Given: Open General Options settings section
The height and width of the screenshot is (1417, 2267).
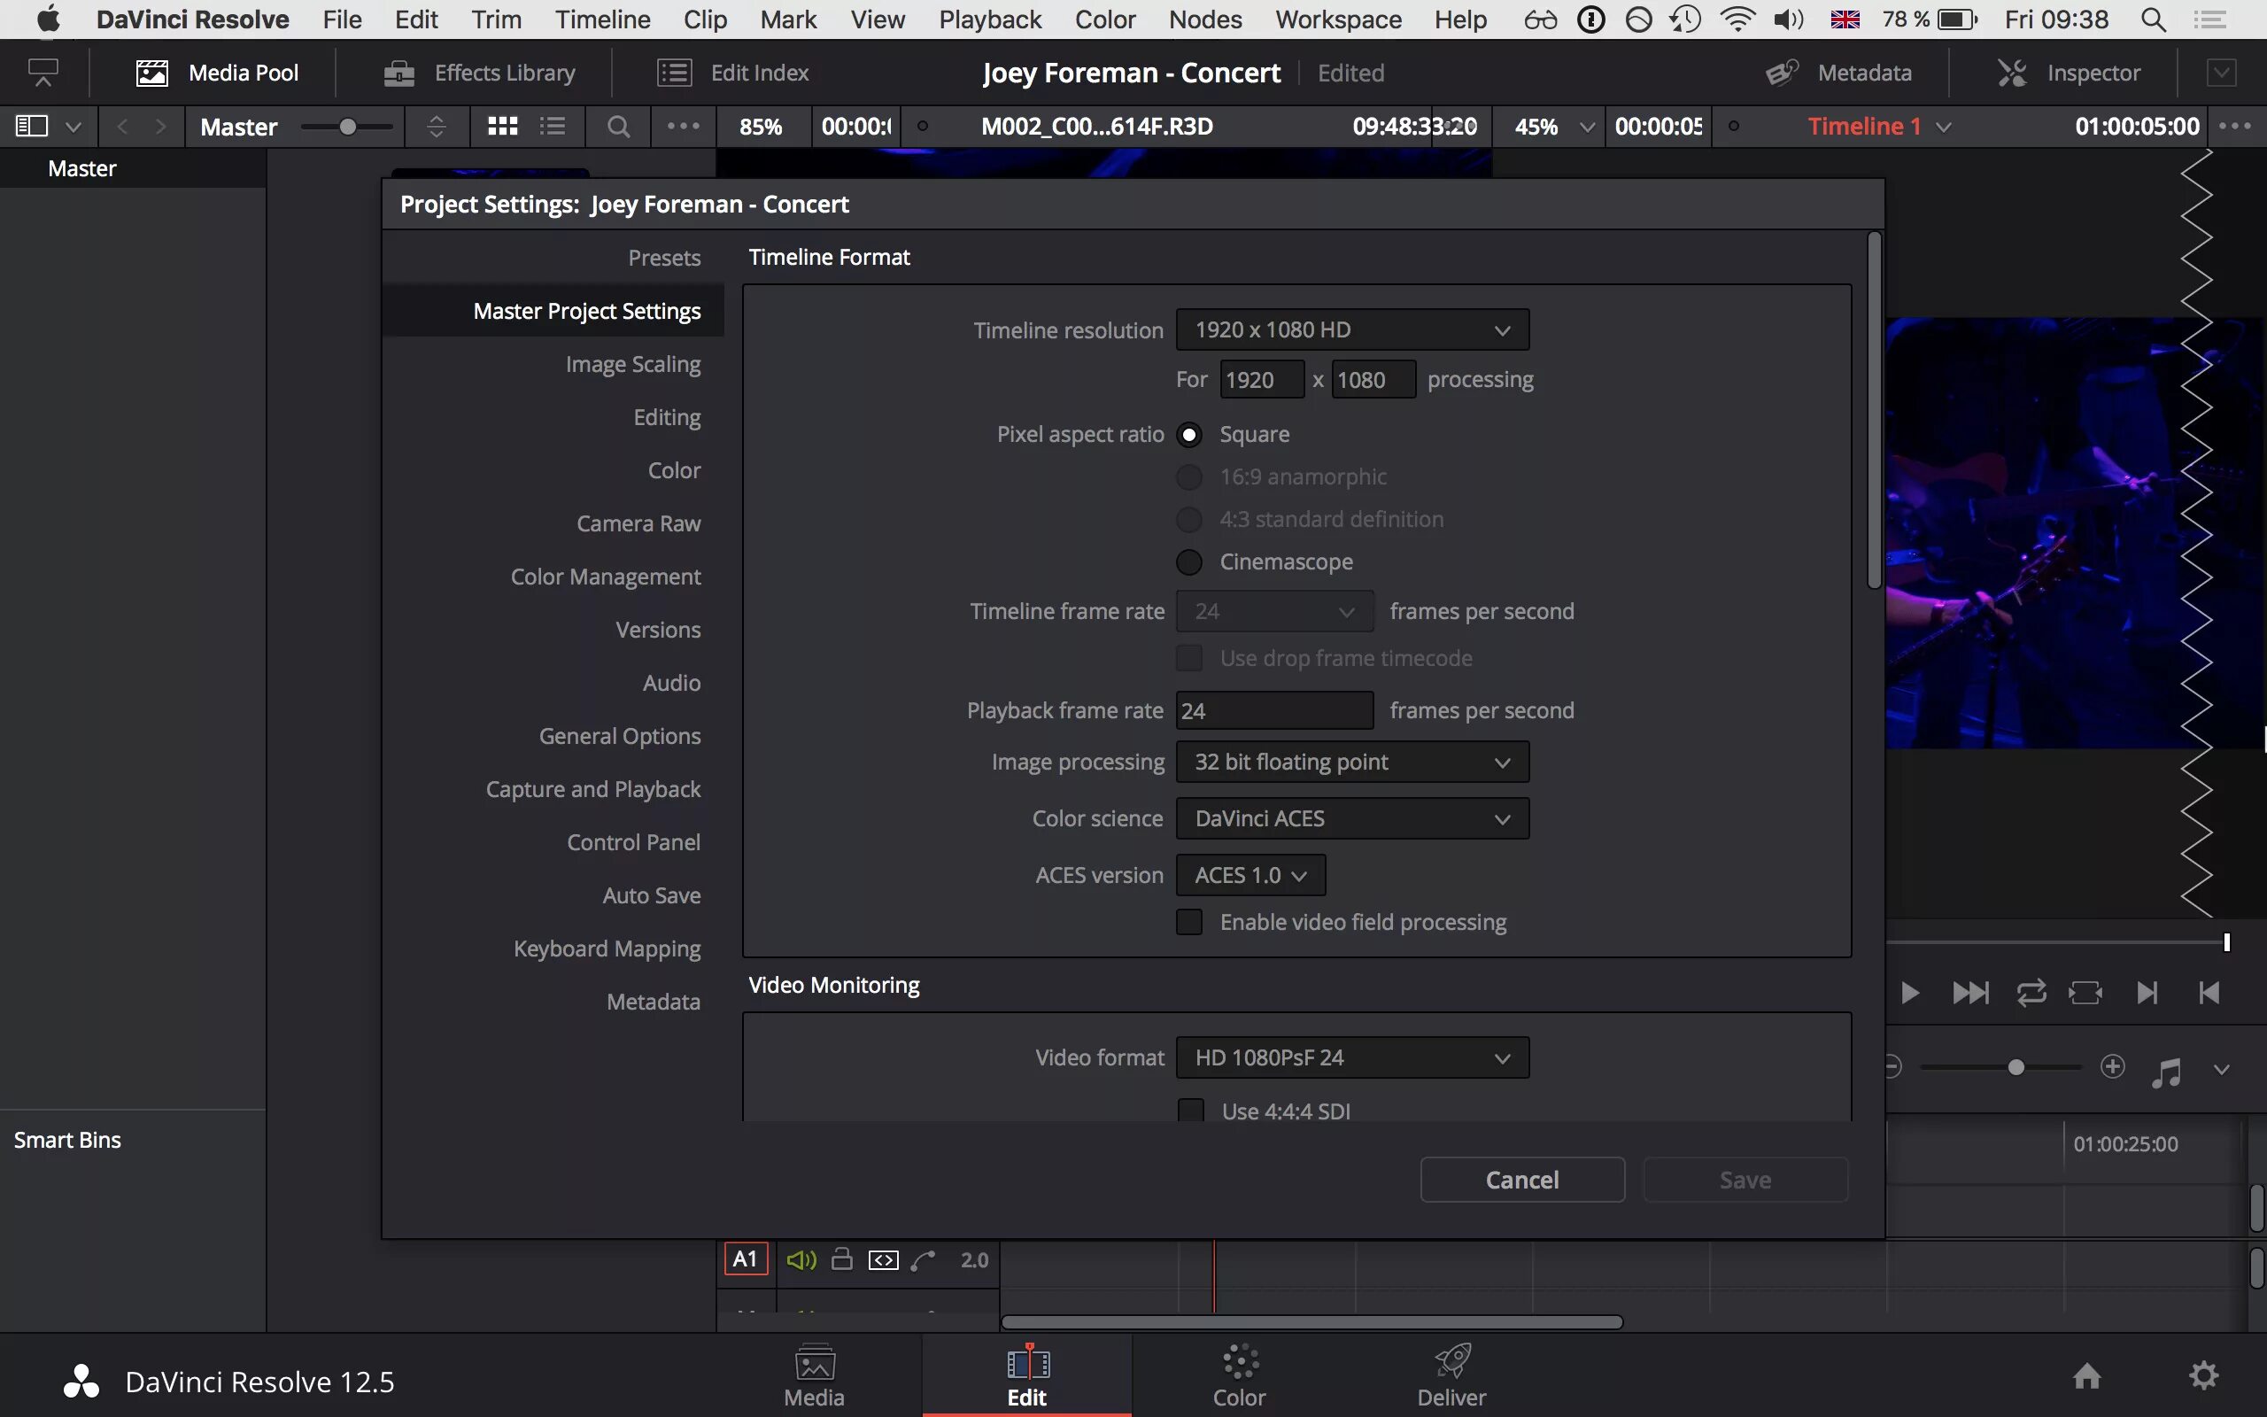Looking at the screenshot, I should coord(619,737).
